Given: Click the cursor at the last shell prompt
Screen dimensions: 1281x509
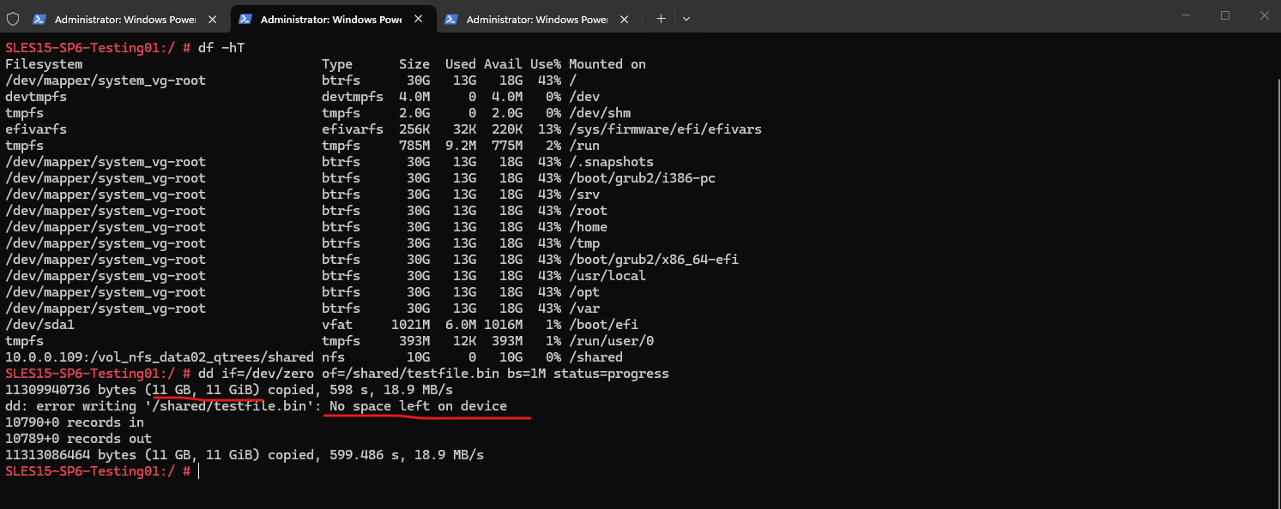Looking at the screenshot, I should click(198, 471).
